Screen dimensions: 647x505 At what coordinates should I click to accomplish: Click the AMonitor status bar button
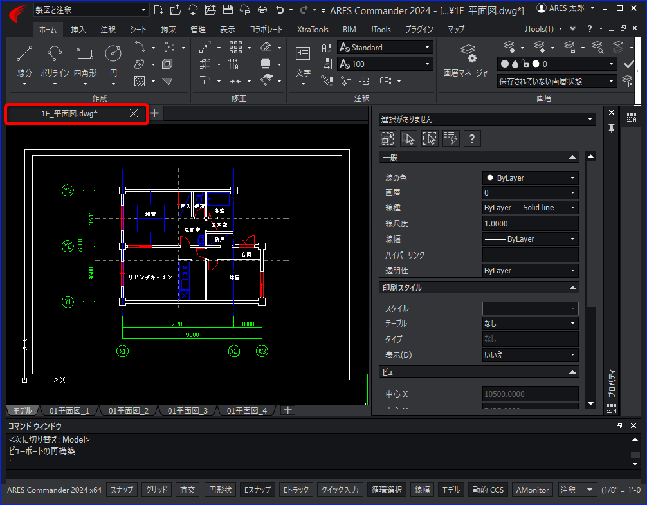point(532,490)
